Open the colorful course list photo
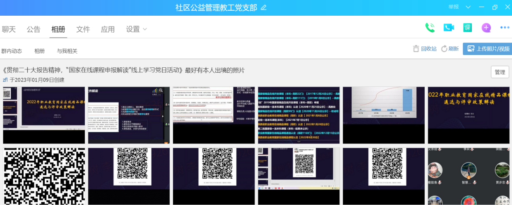512x205 pixels. (x=298, y=115)
